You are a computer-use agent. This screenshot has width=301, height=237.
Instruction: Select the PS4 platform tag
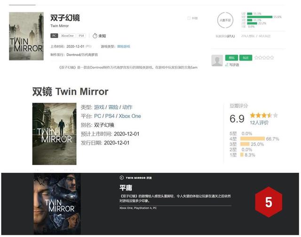point(81,36)
